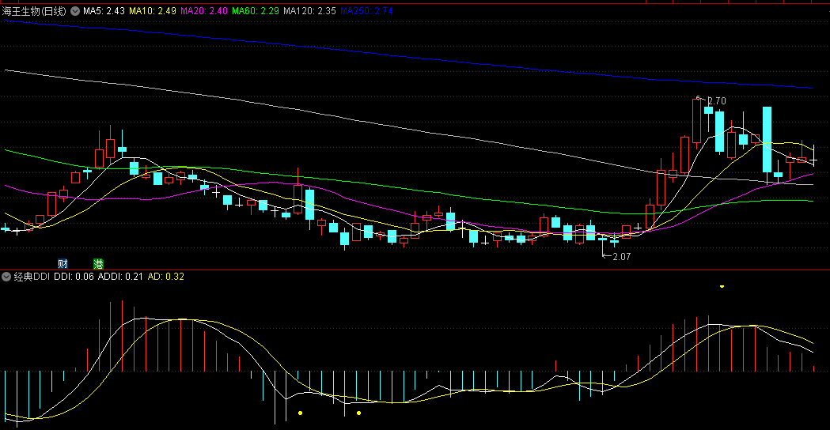
Task: Click the yellow dot above DDI panel
Action: point(722,286)
